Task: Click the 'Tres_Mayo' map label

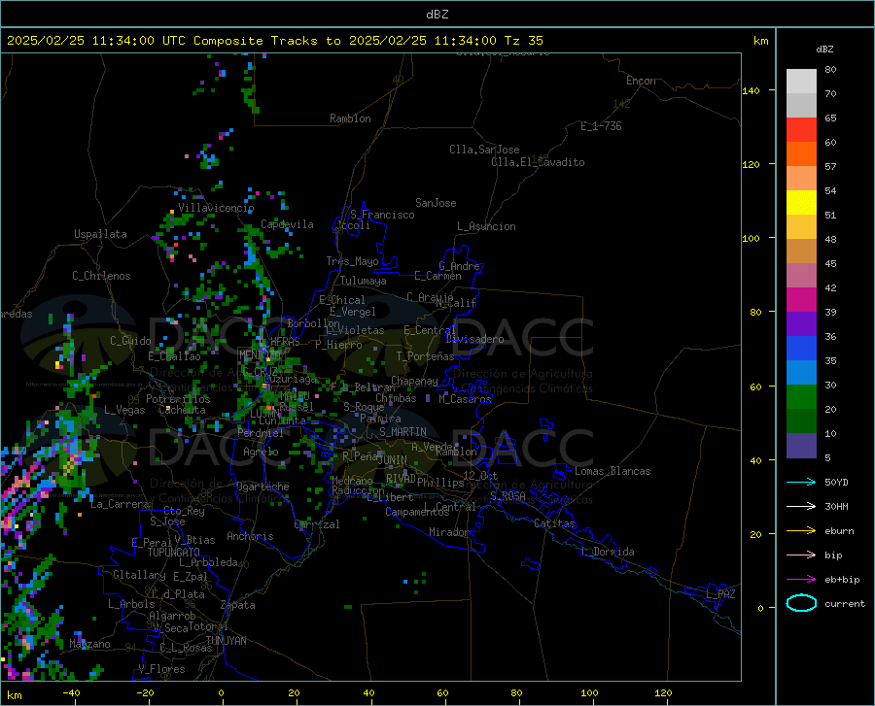Action: point(352,261)
